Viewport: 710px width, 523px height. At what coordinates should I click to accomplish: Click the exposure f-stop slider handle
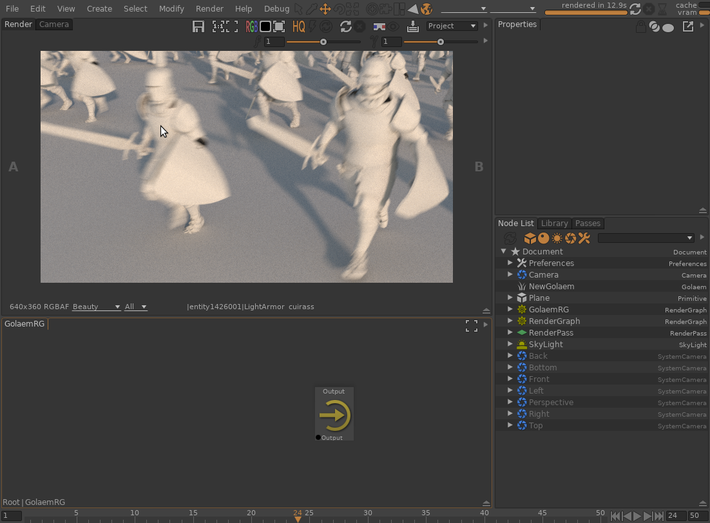(x=323, y=42)
